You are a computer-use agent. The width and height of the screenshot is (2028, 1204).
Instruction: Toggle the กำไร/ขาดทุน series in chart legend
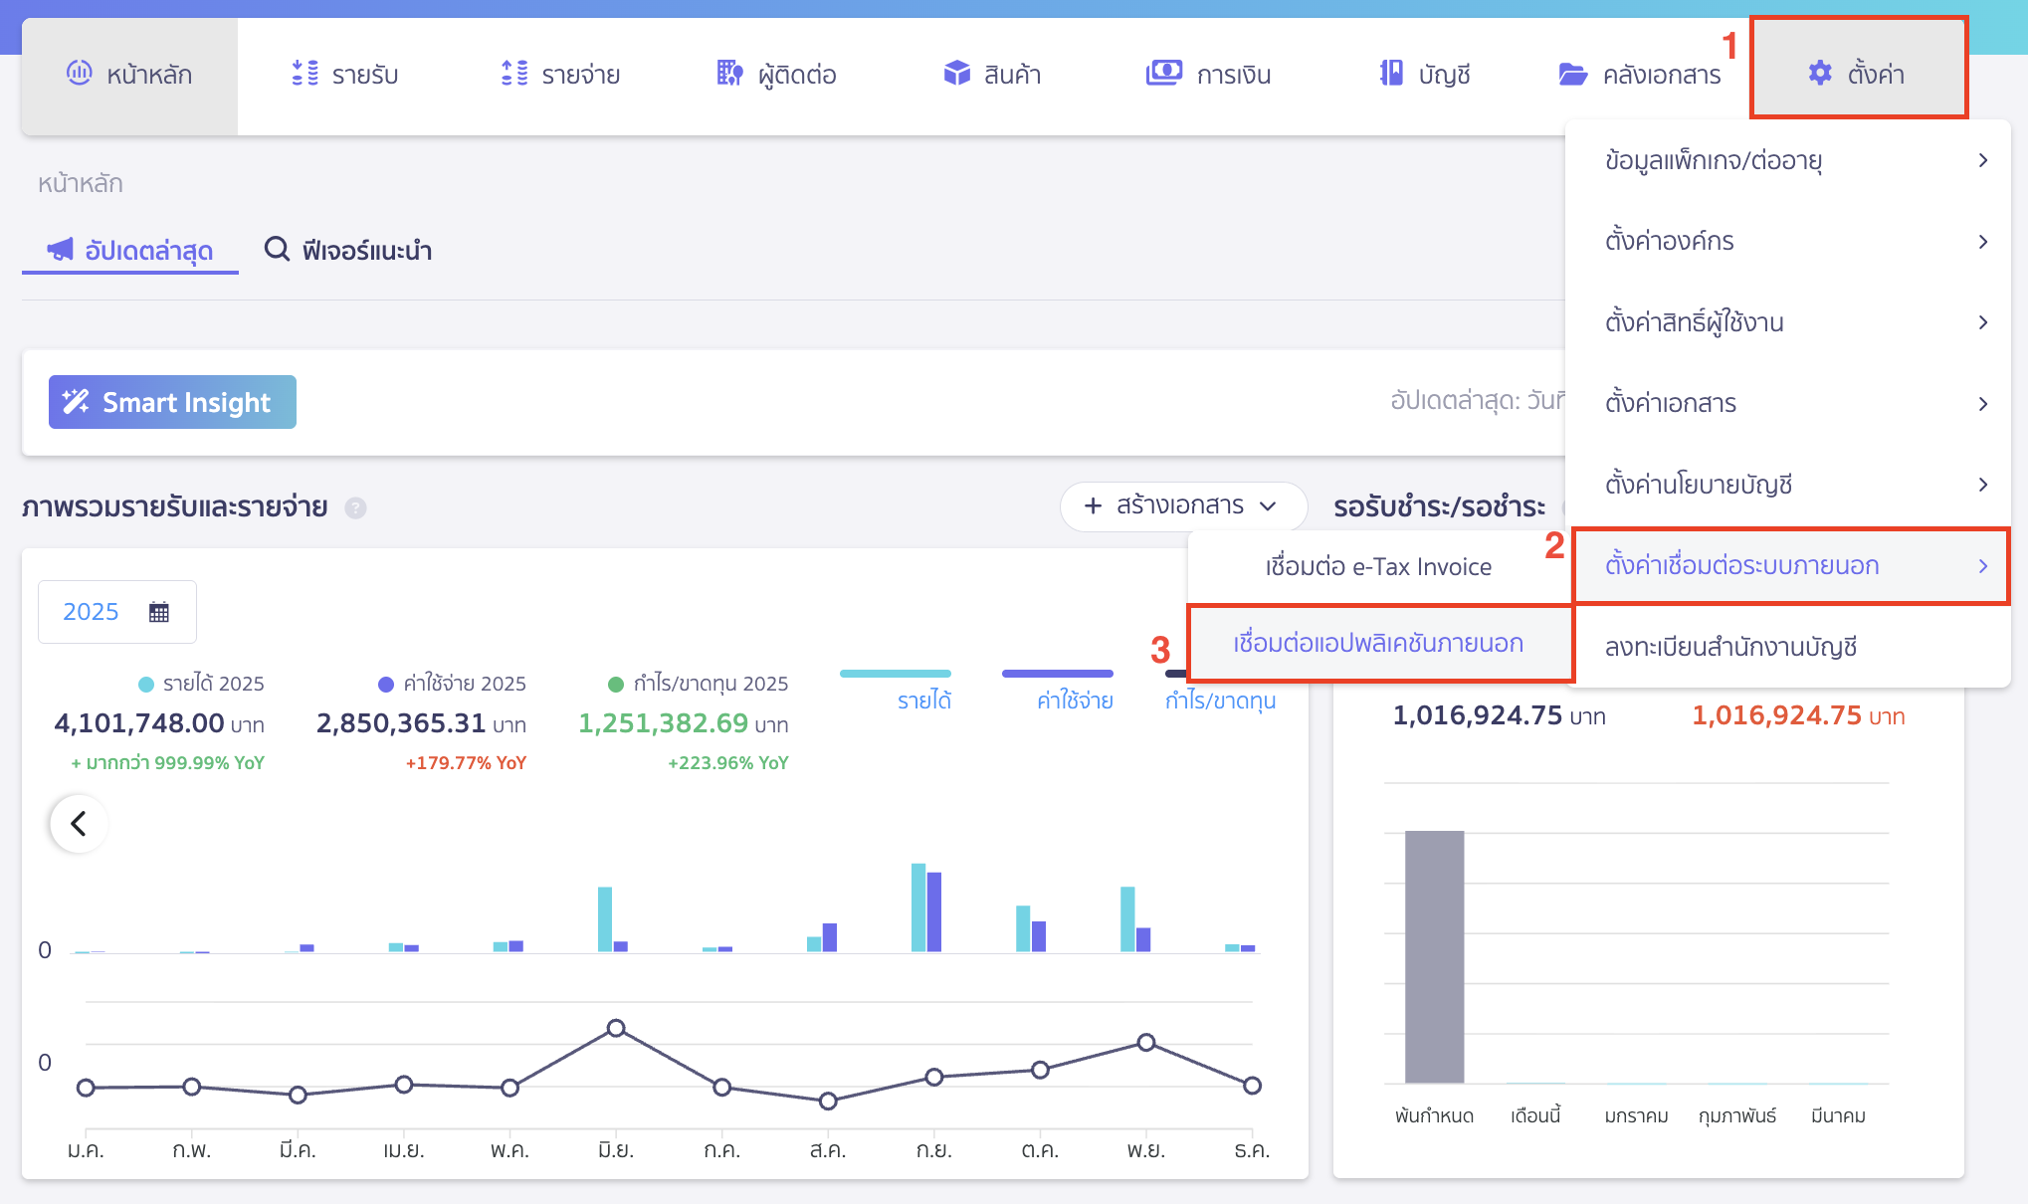1220,701
